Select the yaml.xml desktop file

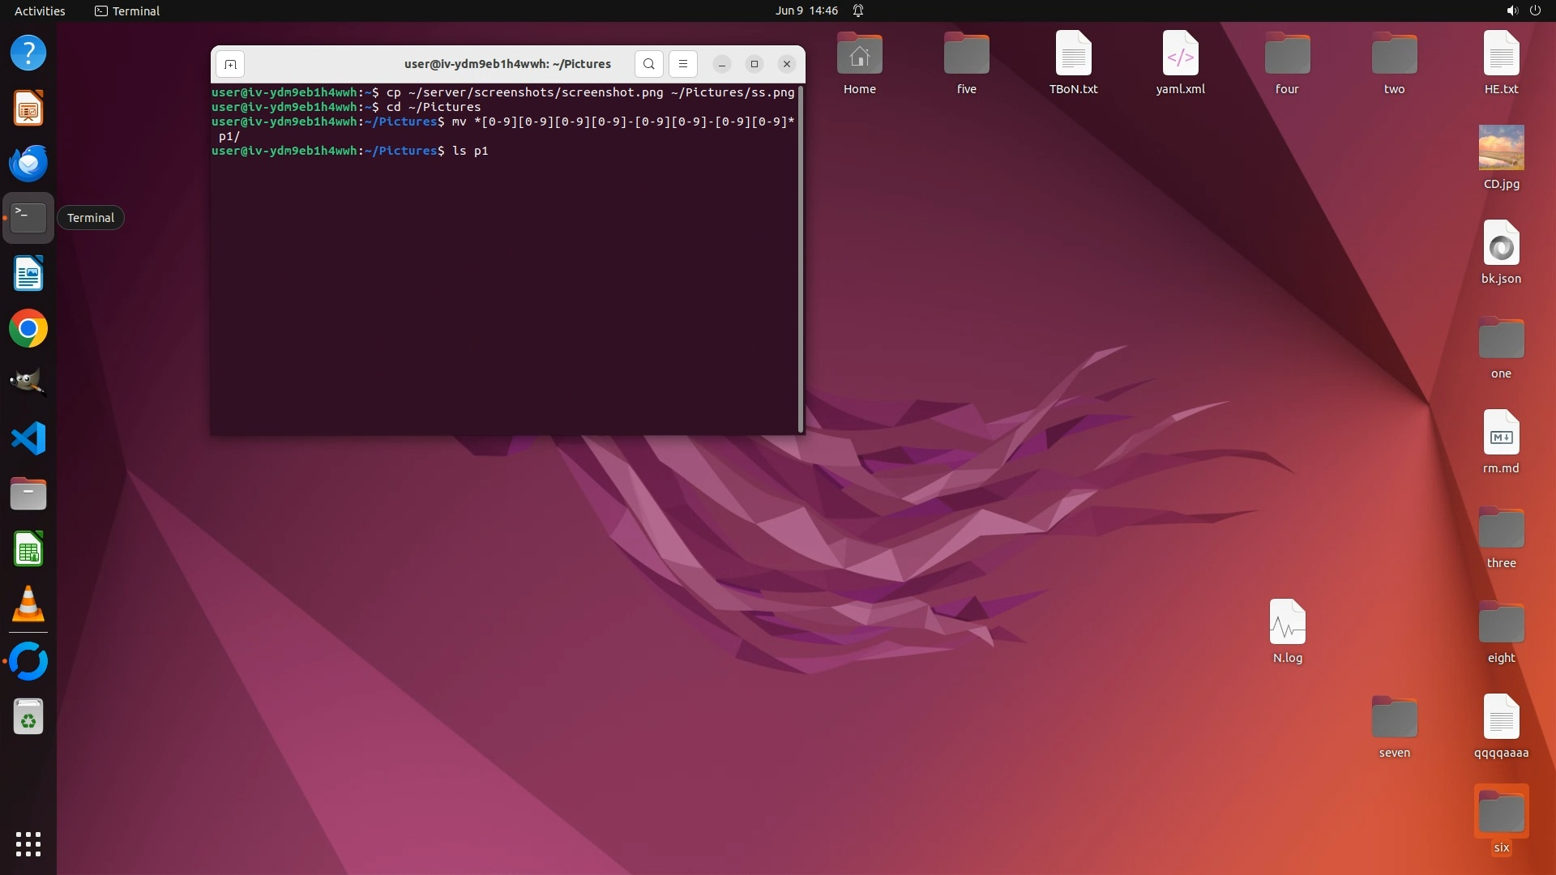click(x=1180, y=53)
